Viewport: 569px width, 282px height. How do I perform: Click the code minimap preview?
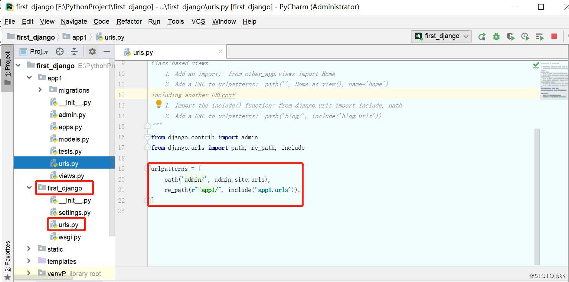554,81
